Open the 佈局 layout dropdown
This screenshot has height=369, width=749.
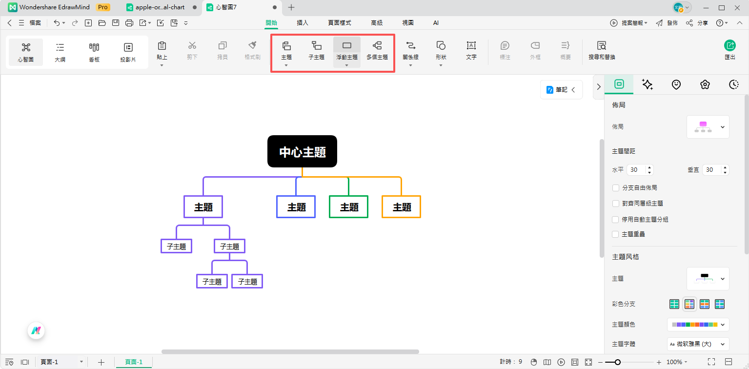click(708, 127)
